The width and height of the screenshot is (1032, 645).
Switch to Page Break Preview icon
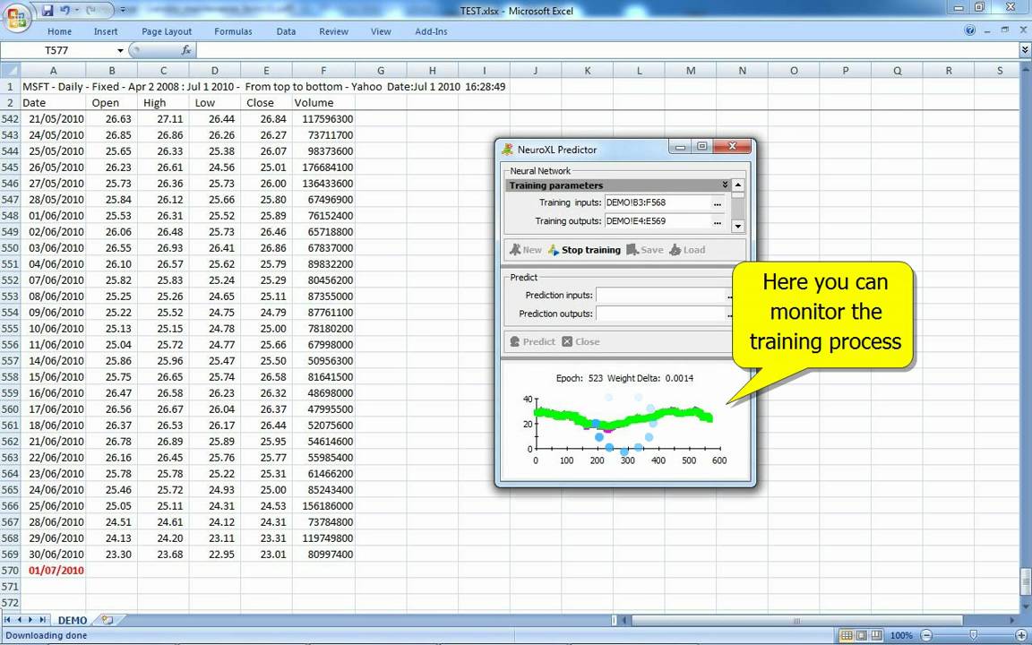[877, 636]
